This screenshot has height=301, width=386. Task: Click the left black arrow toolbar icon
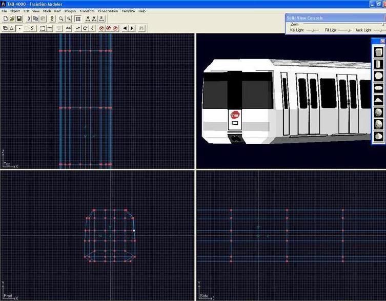[x=125, y=28]
